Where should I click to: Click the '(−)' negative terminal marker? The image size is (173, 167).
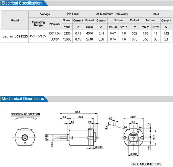coord(125,127)
